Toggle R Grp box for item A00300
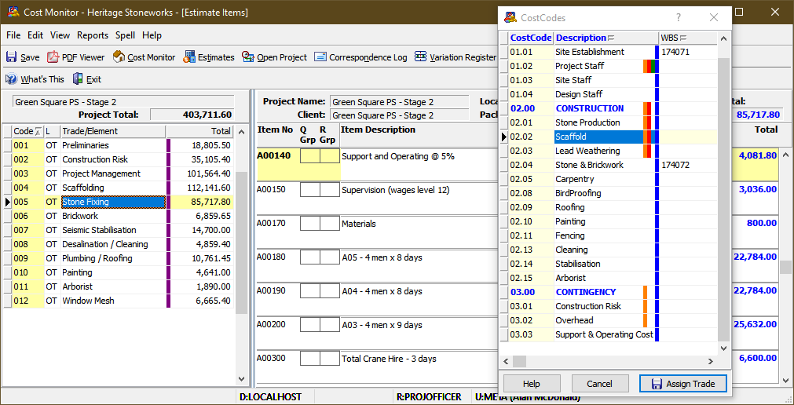 (330, 359)
